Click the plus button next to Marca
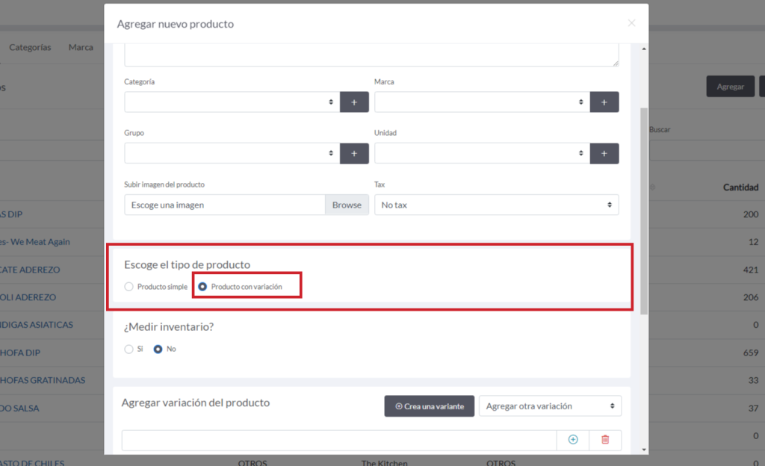This screenshot has height=466, width=765. [604, 102]
